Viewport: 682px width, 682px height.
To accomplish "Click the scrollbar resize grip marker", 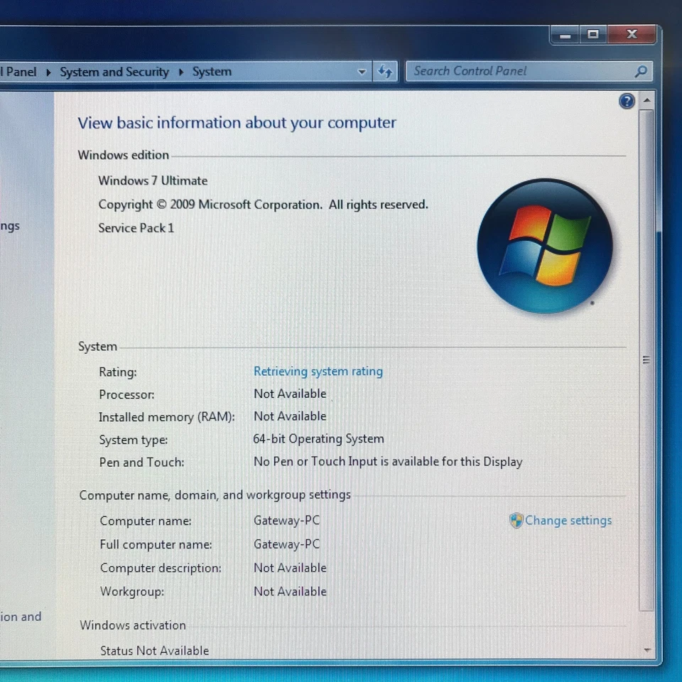I will click(x=646, y=360).
